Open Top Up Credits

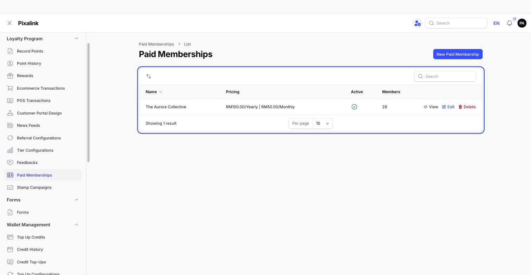[x=43, y=237]
